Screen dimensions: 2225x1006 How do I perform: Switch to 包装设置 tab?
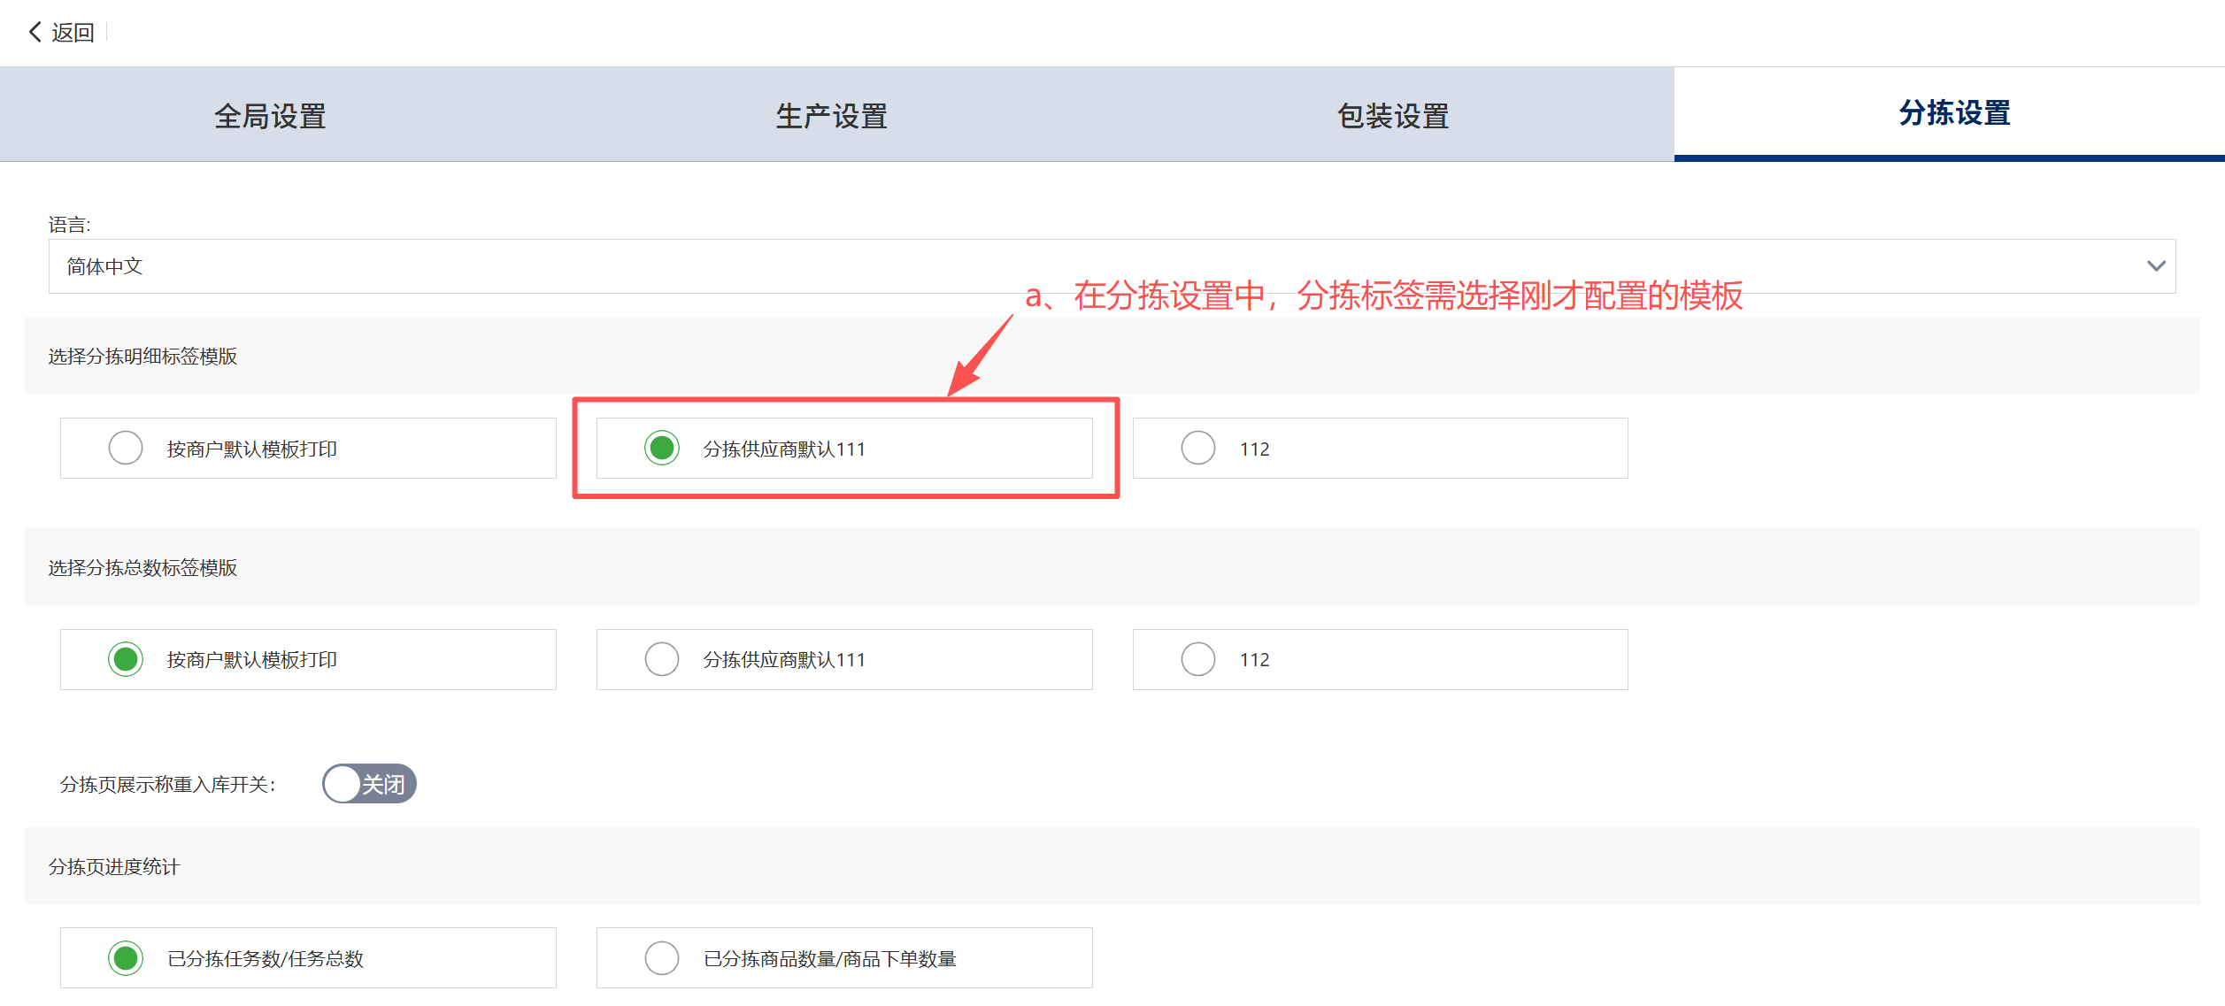[x=1392, y=116]
